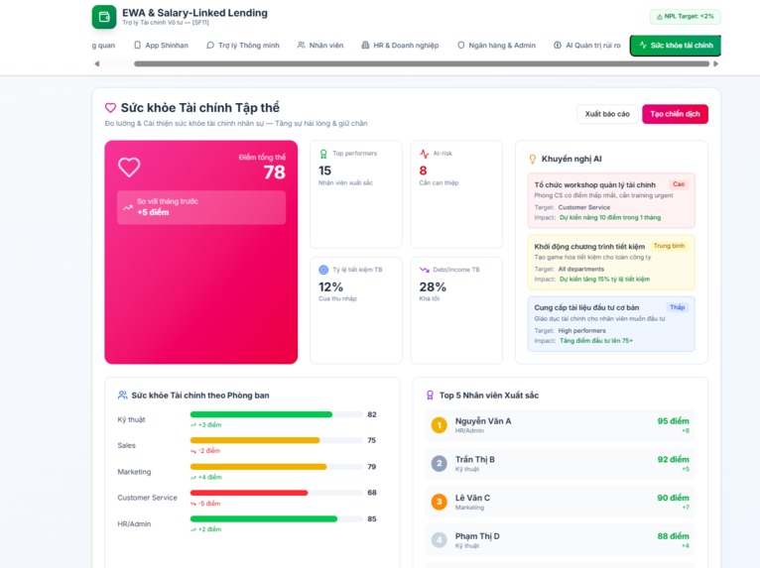
Task: Click the white heart icon on score card
Action: [129, 168]
